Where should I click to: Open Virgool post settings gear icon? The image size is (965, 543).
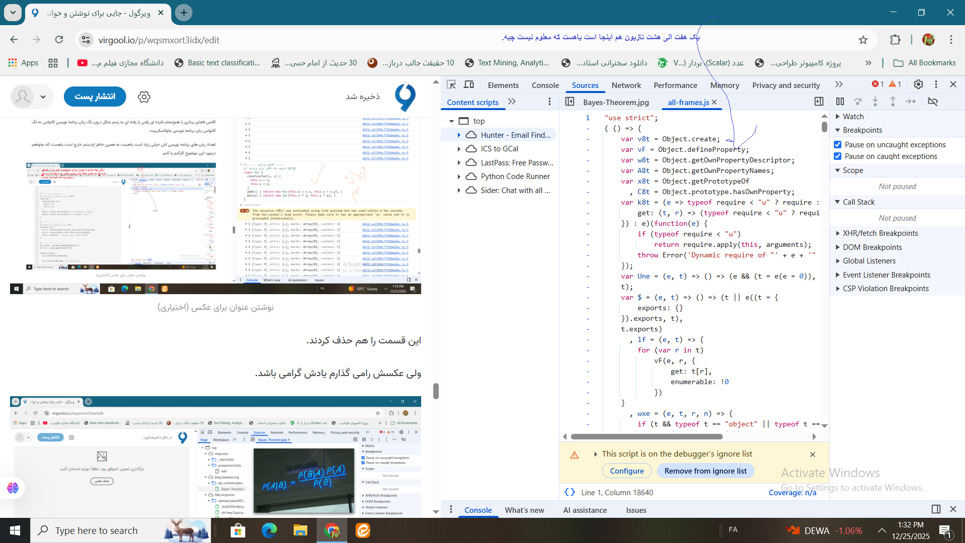(x=144, y=97)
